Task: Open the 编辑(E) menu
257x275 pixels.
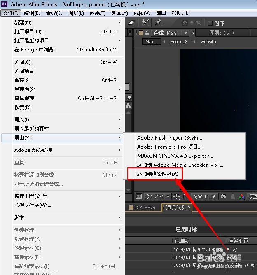Action: point(32,13)
